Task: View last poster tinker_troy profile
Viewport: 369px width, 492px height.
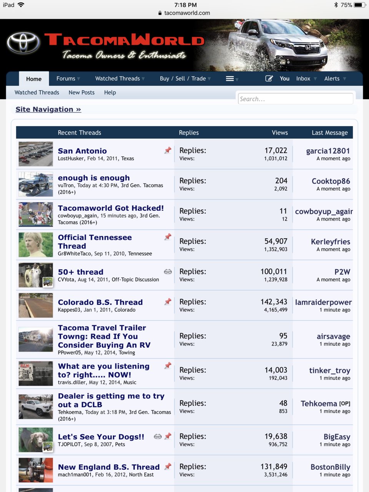Action: pos(330,371)
